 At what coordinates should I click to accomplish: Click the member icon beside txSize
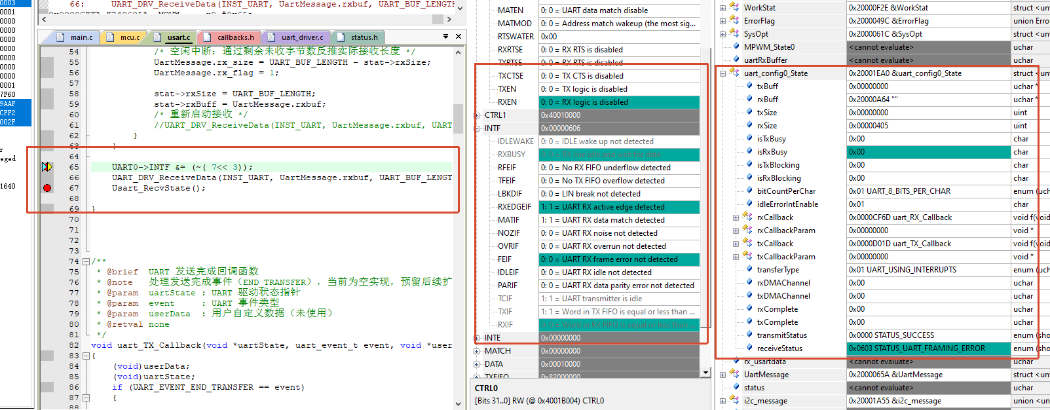coord(749,113)
